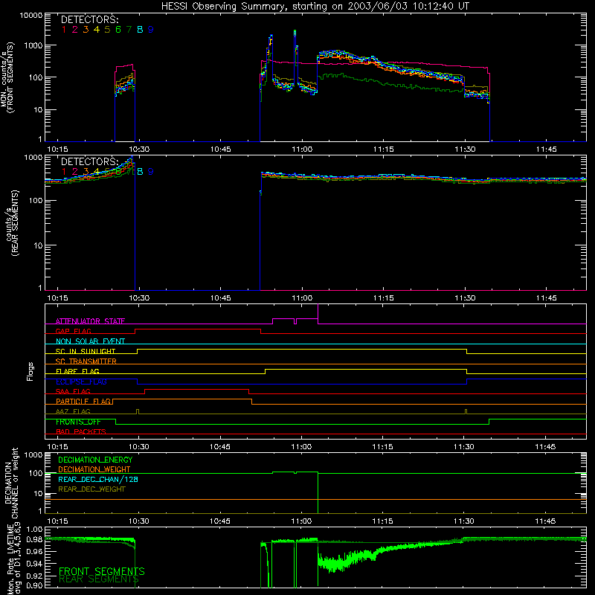Click the 0.94 tick on the livetime axis

35,563
